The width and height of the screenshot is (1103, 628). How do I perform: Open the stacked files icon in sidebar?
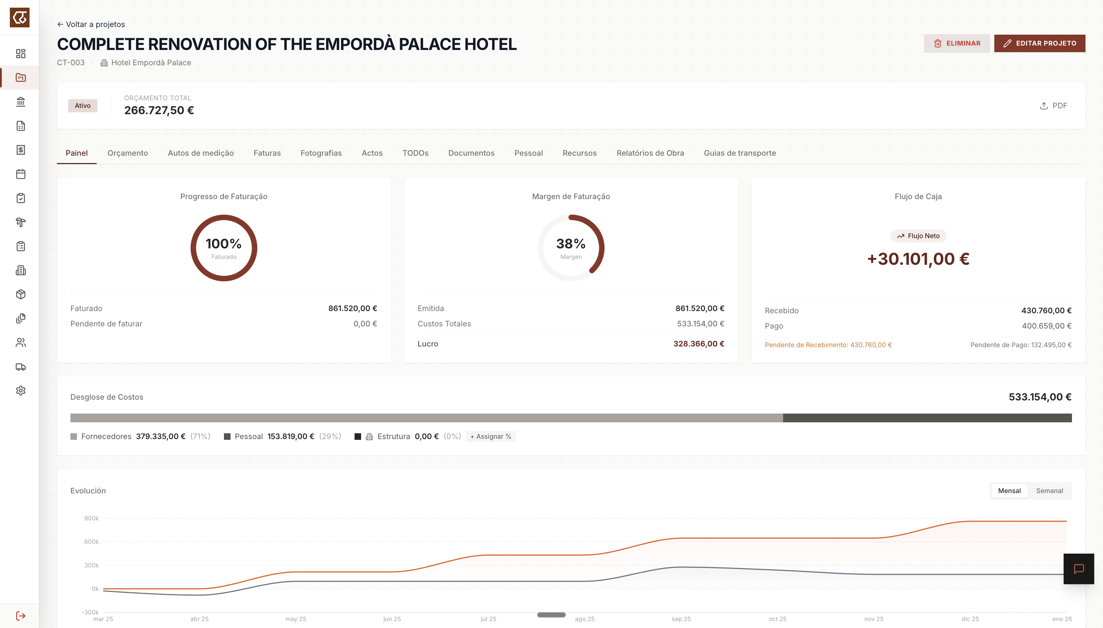[21, 318]
